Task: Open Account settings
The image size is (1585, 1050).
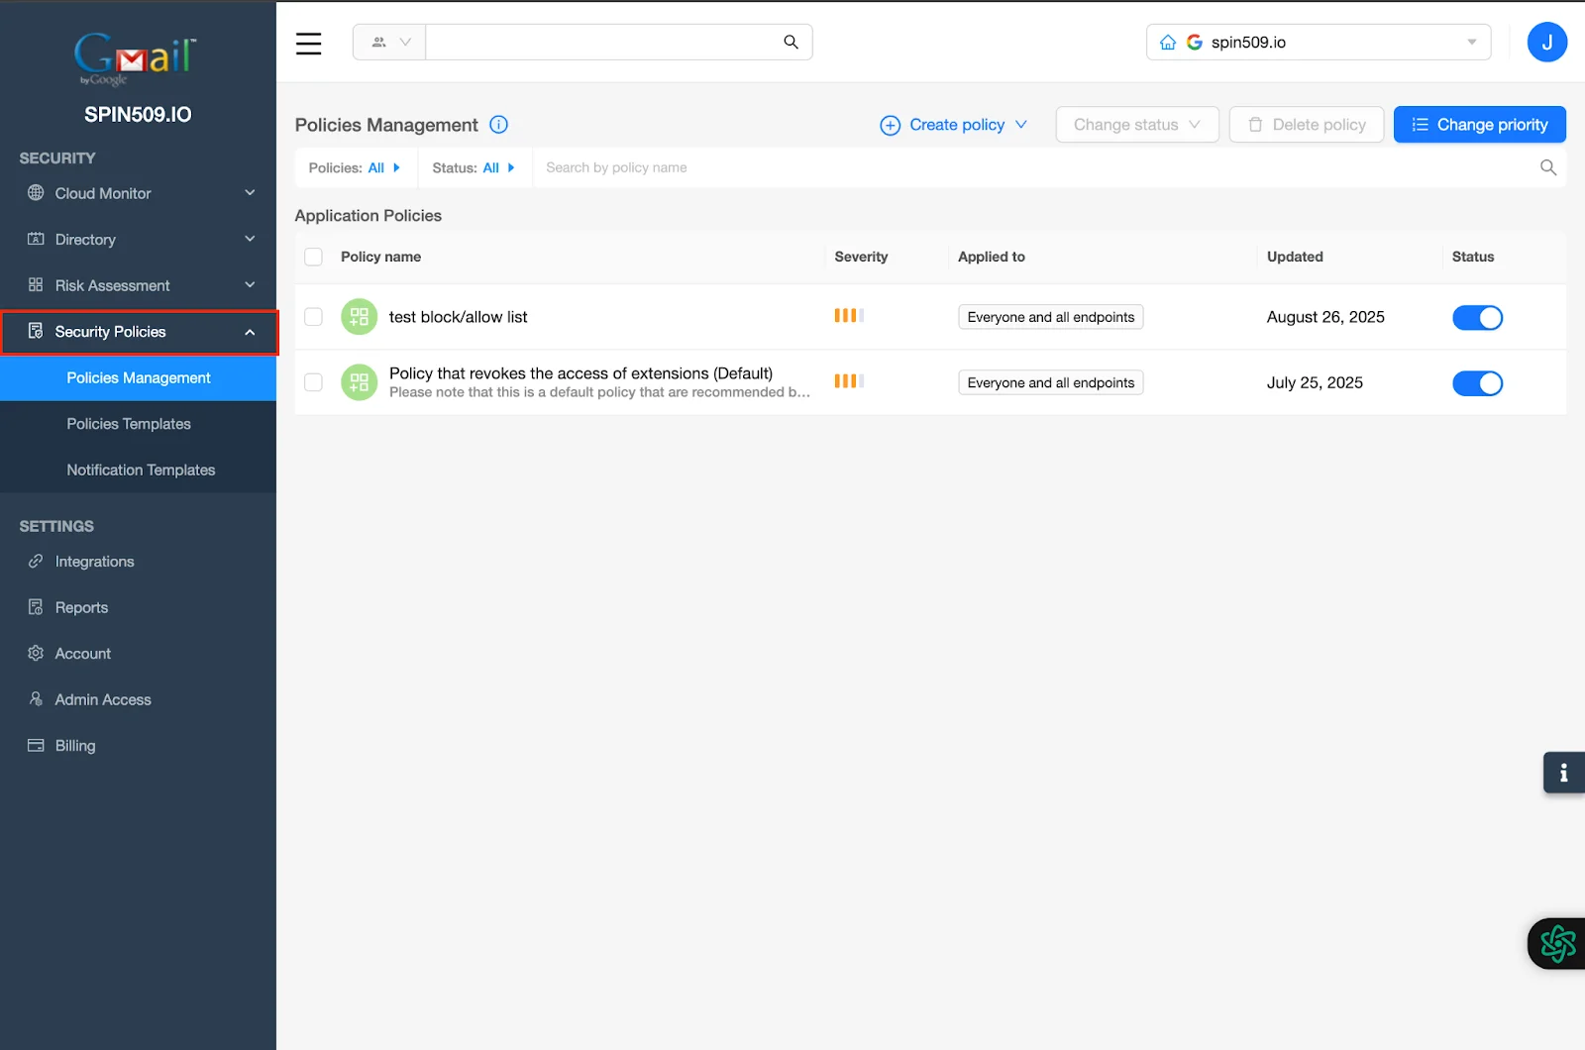Action: coord(82,653)
